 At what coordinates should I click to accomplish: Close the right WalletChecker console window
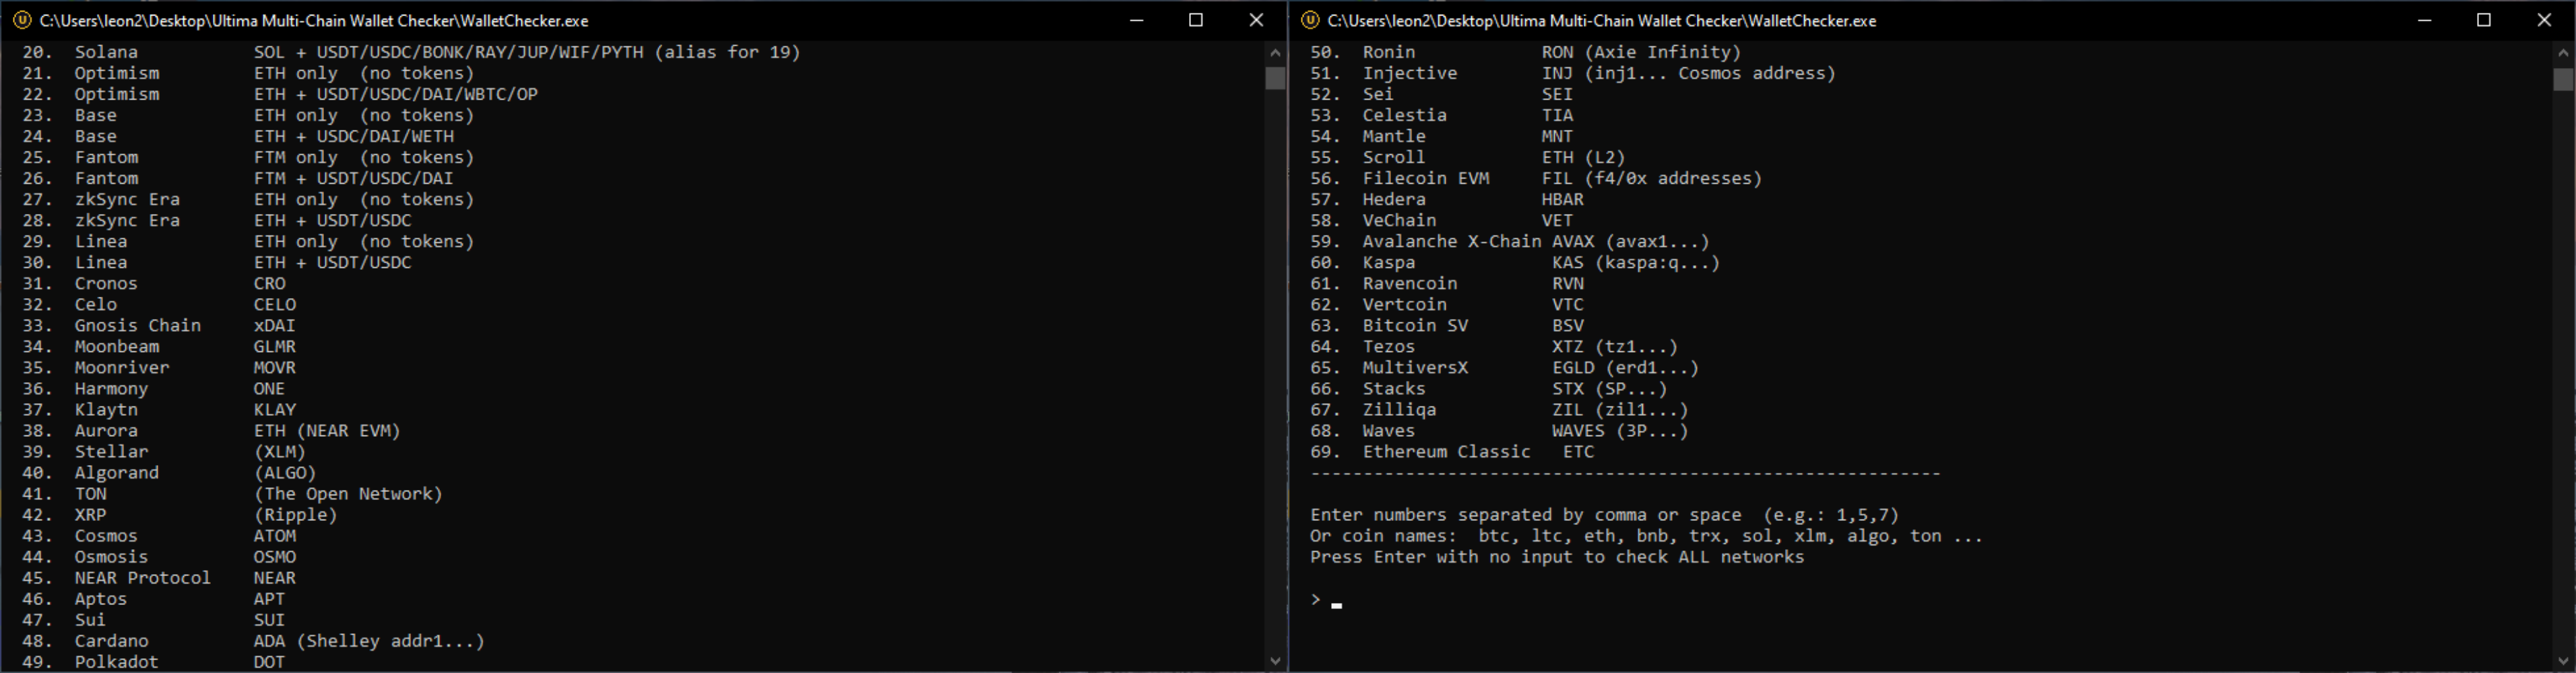[2544, 20]
